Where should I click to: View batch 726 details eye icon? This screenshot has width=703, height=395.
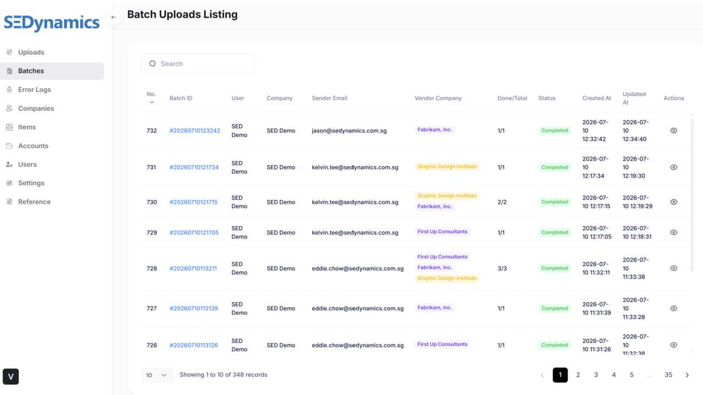674,345
